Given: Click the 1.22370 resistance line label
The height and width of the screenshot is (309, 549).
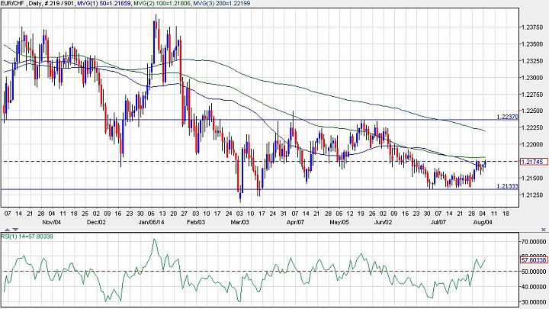Looking at the screenshot, I should 507,117.
